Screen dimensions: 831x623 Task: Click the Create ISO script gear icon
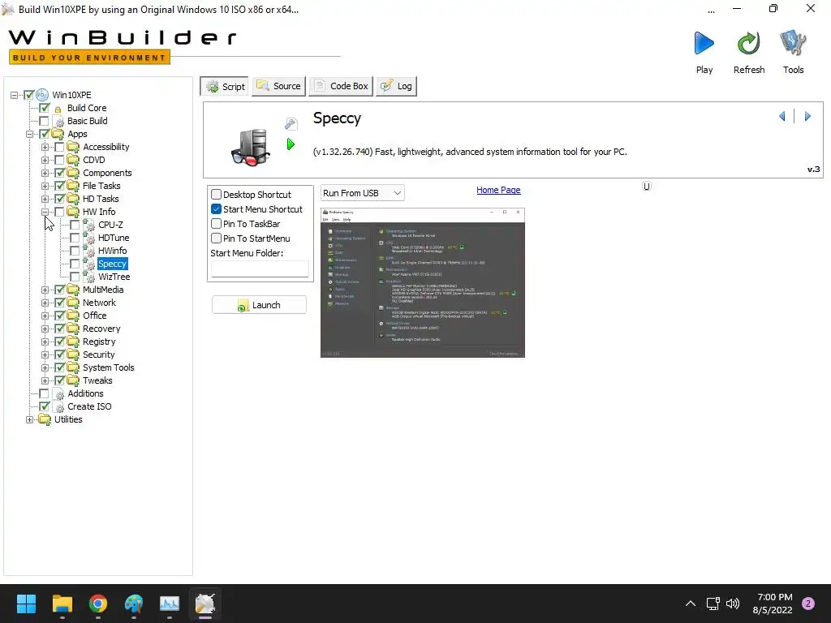coord(58,407)
